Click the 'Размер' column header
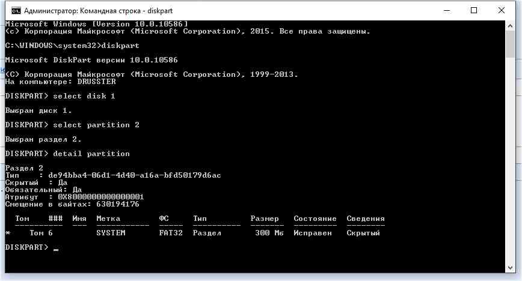 click(x=265, y=219)
